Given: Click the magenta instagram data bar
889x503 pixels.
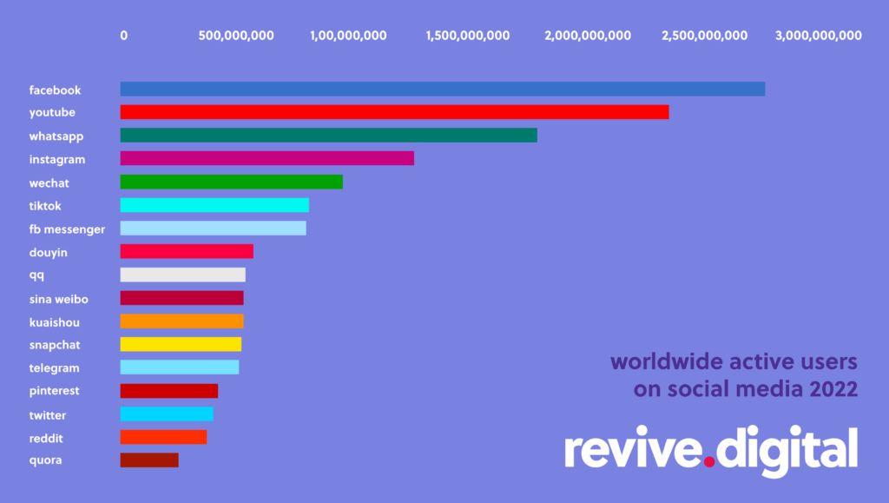Looking at the screenshot, I should 267,158.
